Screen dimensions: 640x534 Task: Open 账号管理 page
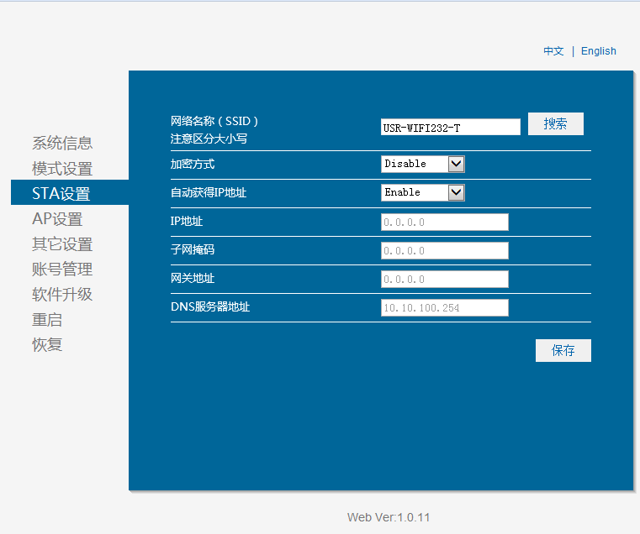click(62, 270)
